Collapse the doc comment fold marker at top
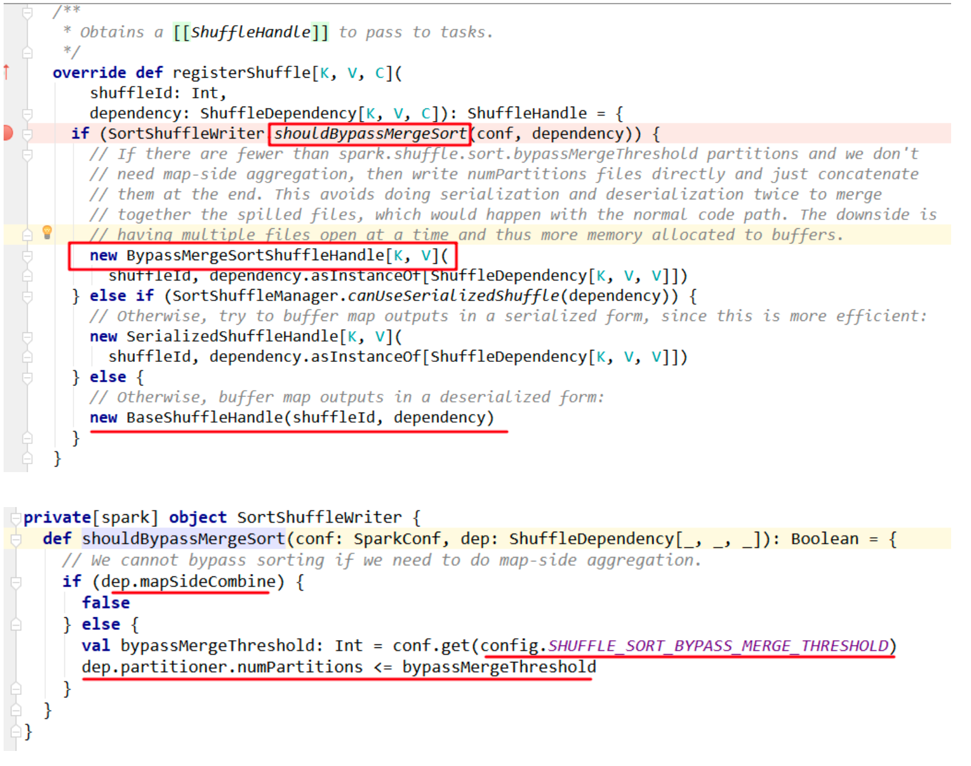The width and height of the screenshot is (971, 766). [27, 12]
